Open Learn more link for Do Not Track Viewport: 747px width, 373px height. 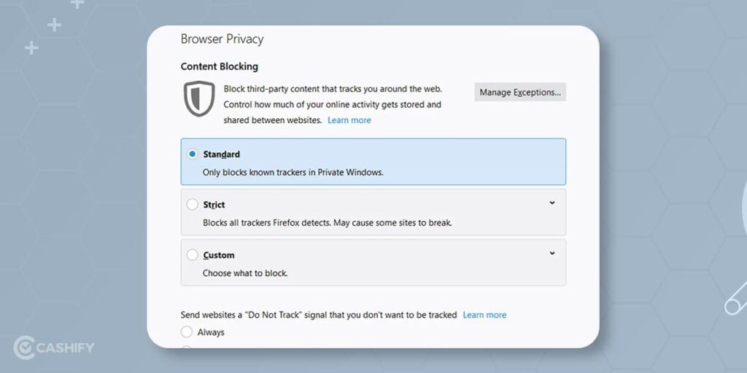[x=484, y=315]
